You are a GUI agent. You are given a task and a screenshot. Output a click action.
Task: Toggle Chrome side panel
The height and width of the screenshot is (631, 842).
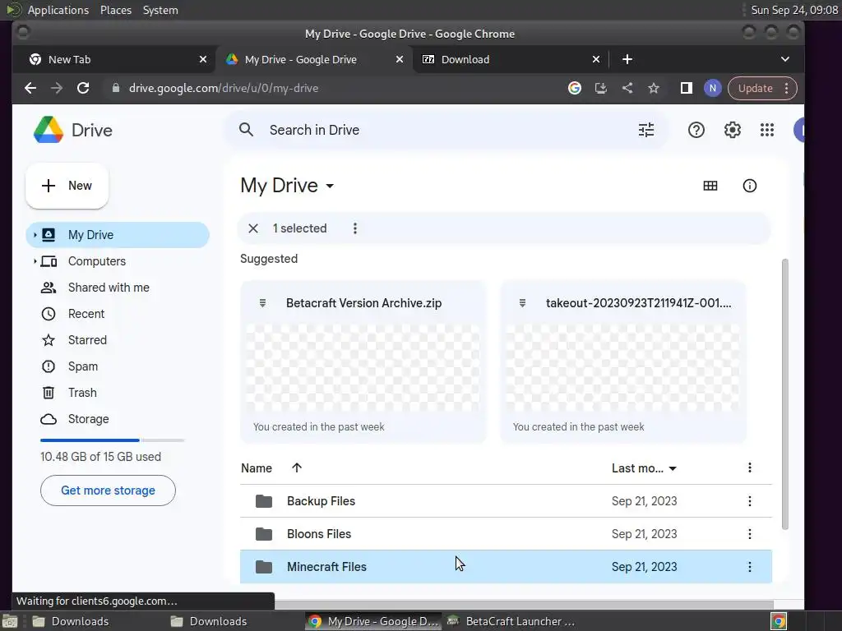[686, 88]
